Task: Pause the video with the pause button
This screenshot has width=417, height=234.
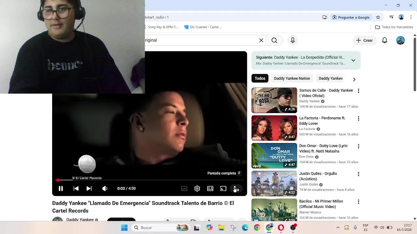Action: pos(61,188)
